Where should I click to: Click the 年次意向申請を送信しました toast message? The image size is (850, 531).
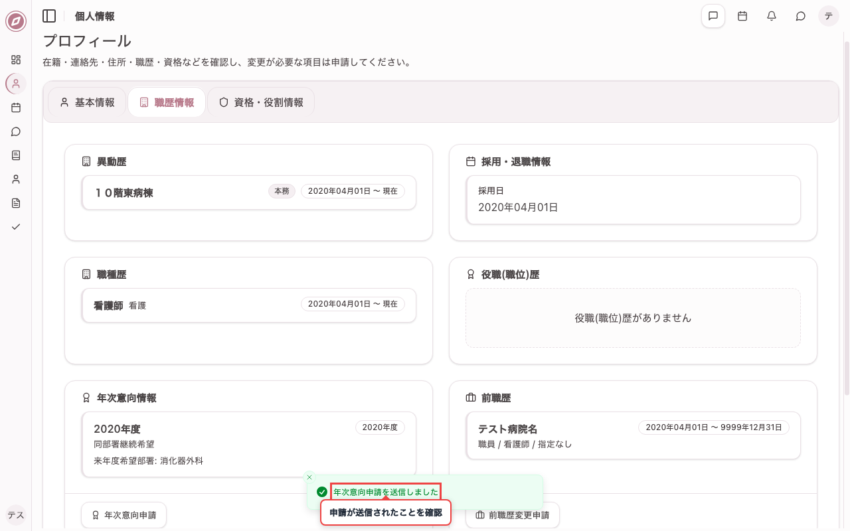click(386, 492)
